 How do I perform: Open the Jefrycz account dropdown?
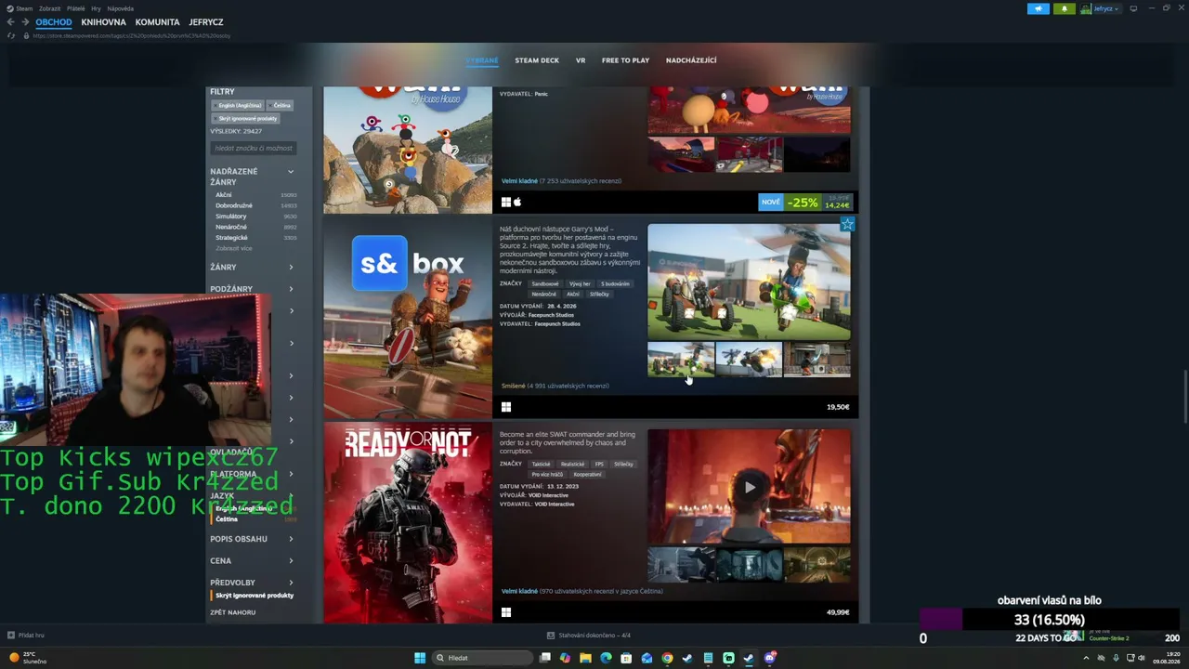1101,8
